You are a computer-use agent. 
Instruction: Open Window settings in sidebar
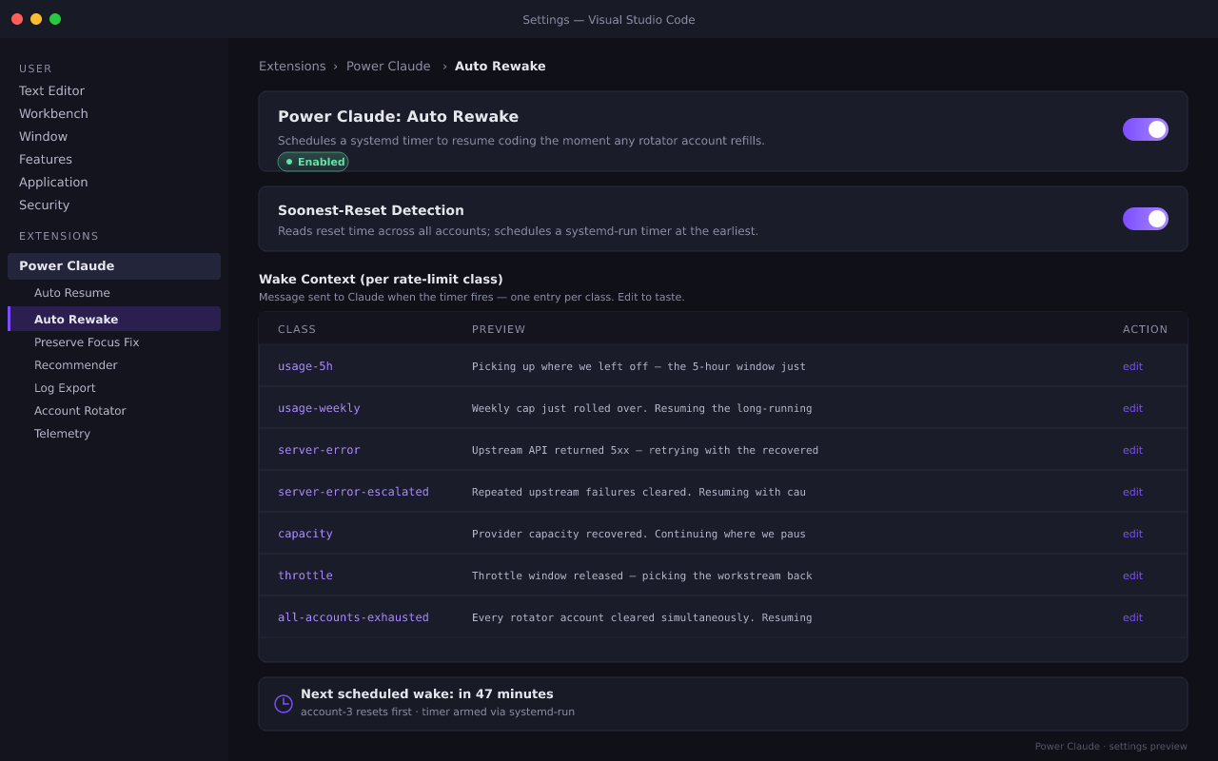point(43,137)
